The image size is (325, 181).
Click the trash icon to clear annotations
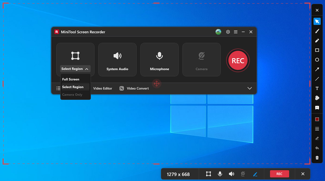[317, 158]
